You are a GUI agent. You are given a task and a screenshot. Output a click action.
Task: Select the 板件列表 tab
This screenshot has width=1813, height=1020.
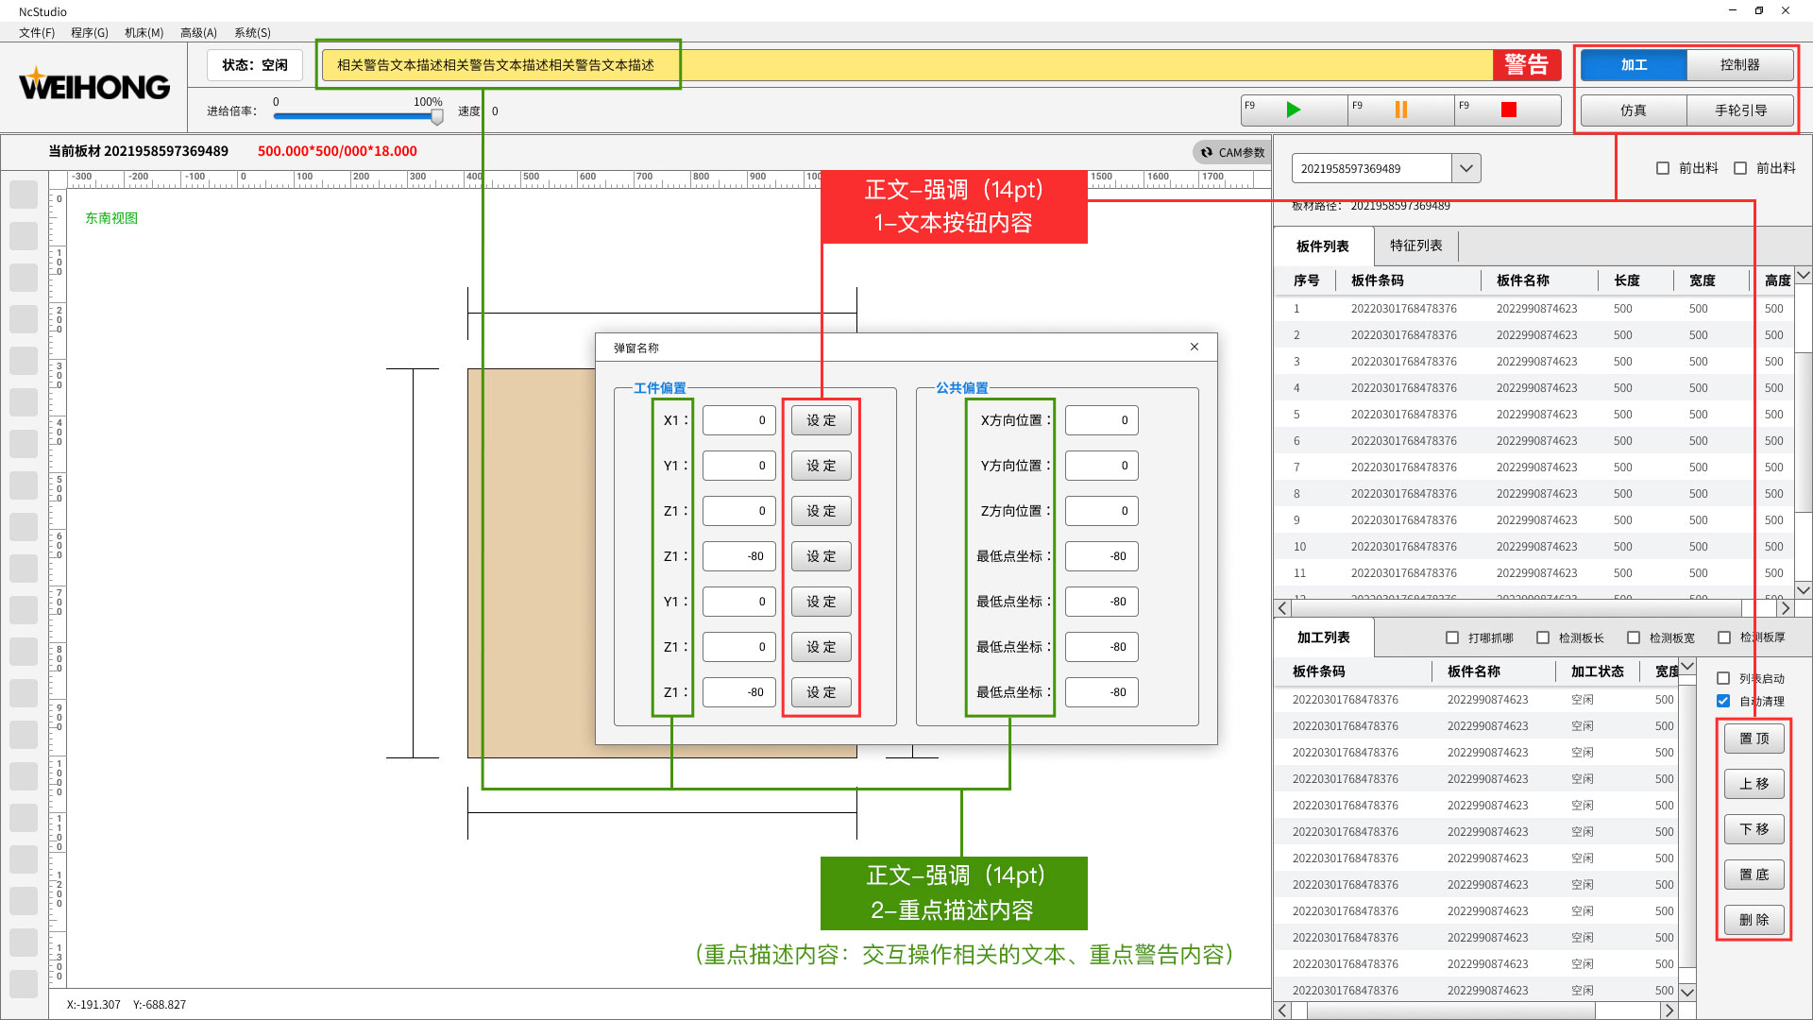(1322, 246)
